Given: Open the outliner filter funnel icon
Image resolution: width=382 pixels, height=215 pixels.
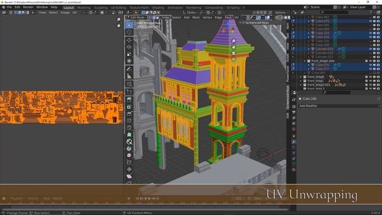Looking at the screenshot, I should coord(371,12).
